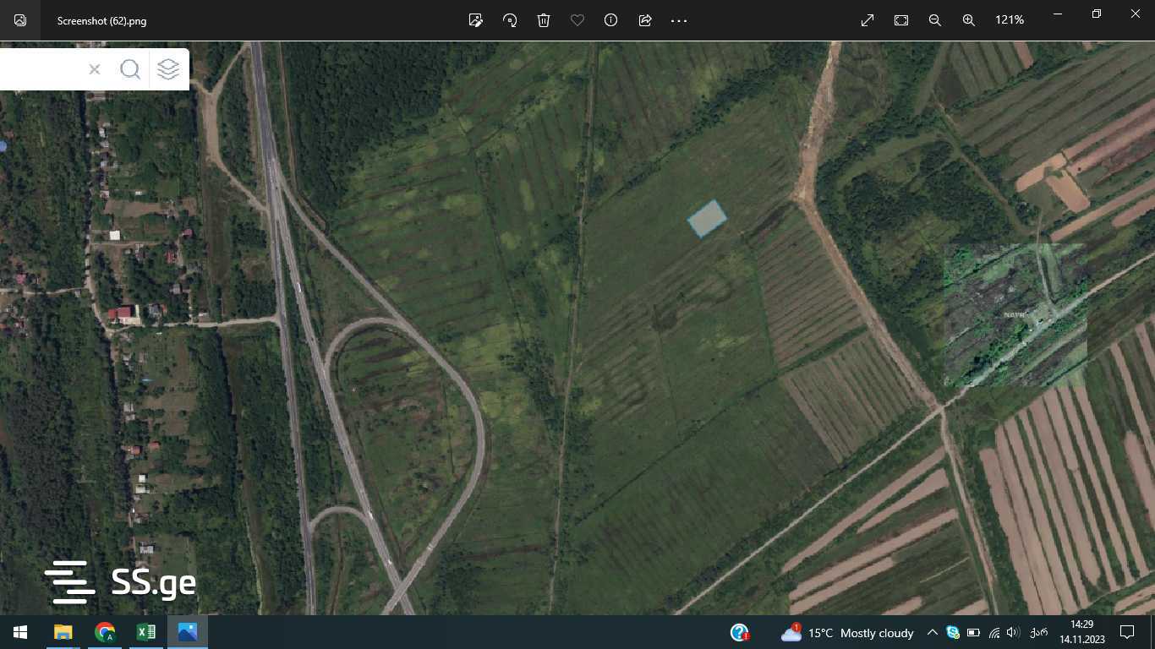Open Skype tray icon
Image resolution: width=1155 pixels, height=649 pixels.
[x=953, y=632]
